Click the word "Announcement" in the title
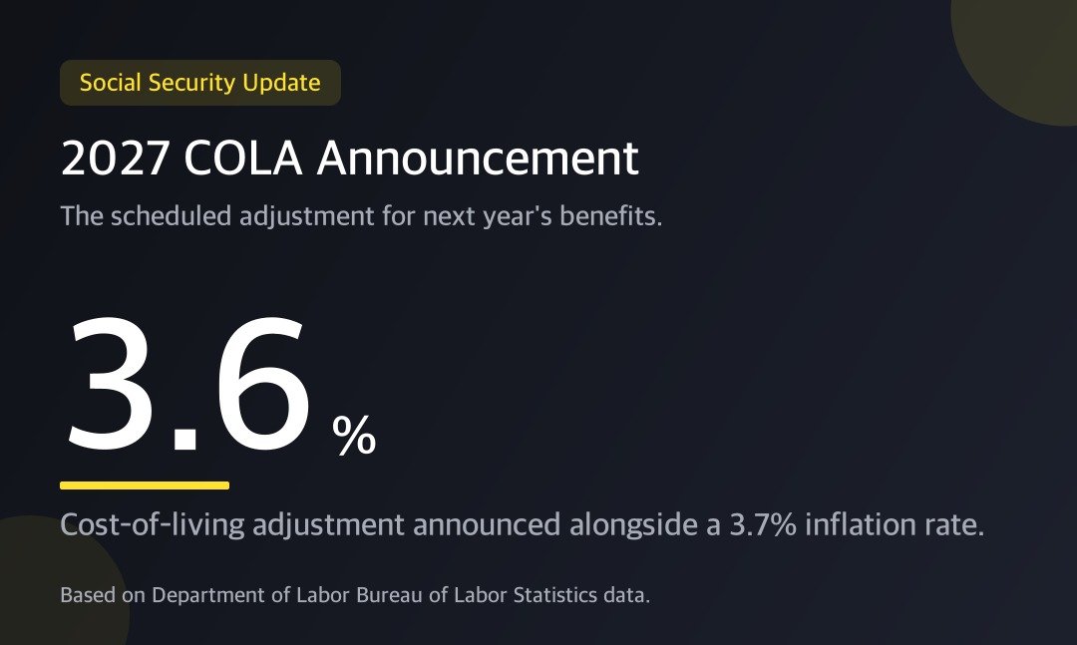 point(478,158)
